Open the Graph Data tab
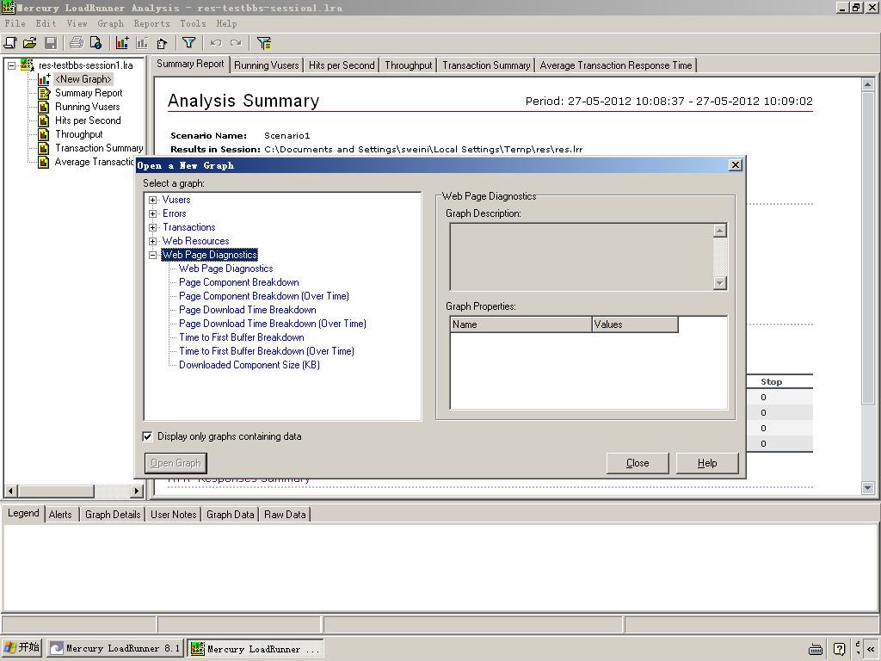This screenshot has width=881, height=661. 230,515
